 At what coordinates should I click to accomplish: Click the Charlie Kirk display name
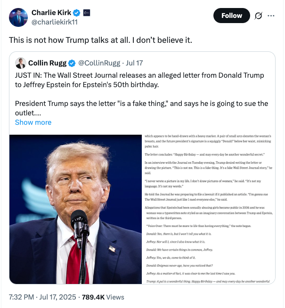(x=51, y=13)
